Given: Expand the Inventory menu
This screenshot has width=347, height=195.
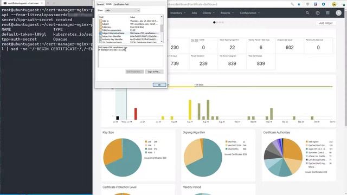Looking at the screenshot, I should click(x=178, y=13).
